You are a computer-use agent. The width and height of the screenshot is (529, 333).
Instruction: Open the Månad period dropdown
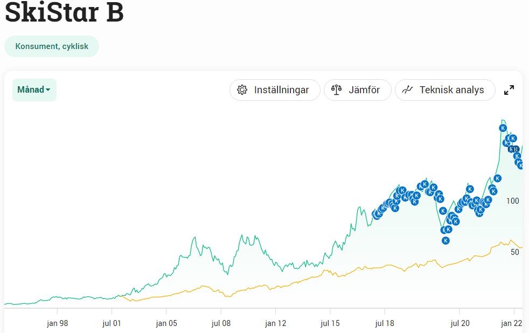(34, 90)
